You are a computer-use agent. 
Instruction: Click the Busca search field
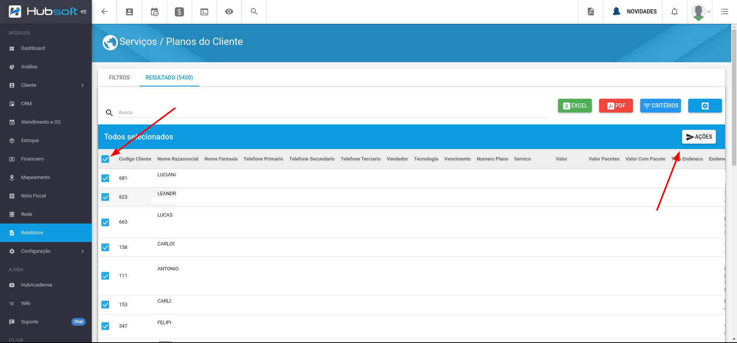(333, 113)
